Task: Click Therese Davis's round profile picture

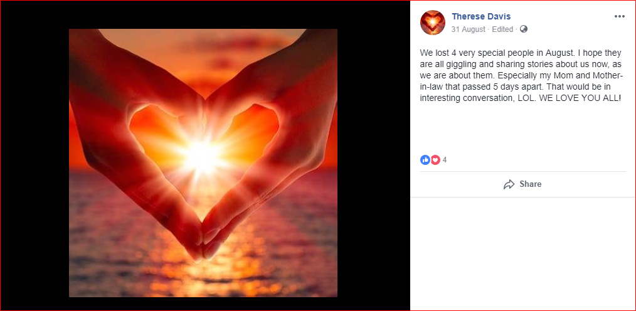Action: click(433, 23)
